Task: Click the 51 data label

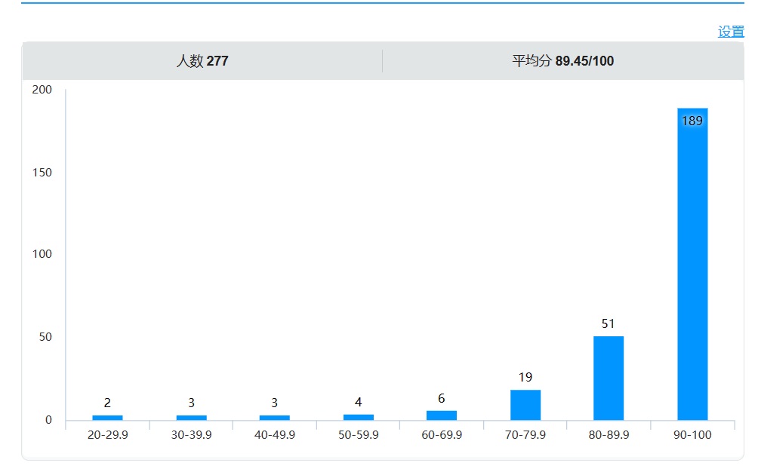Action: (x=608, y=324)
